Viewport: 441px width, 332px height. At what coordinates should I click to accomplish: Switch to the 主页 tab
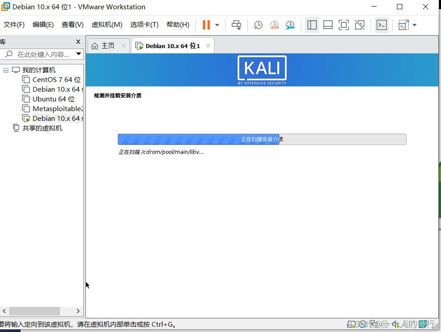tap(108, 46)
